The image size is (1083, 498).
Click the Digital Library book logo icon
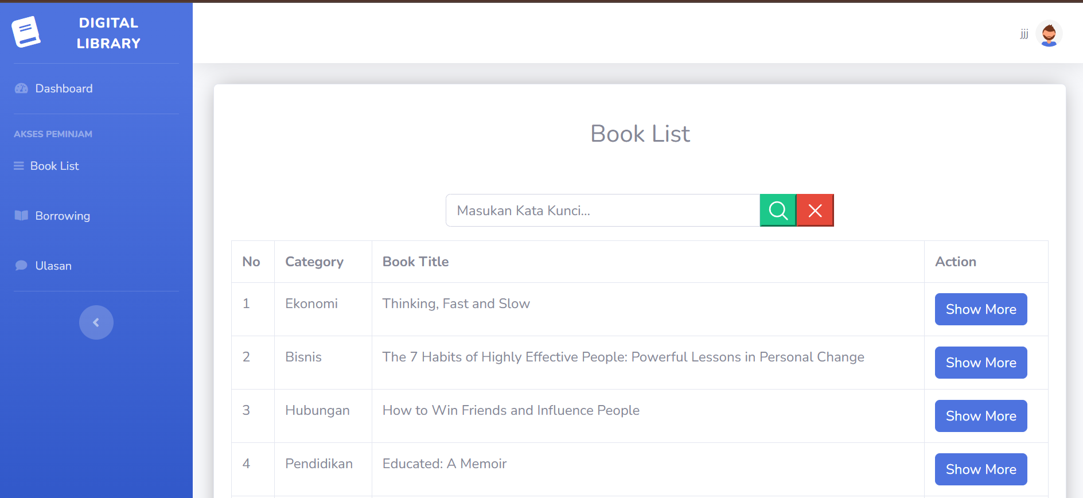pyautogui.click(x=26, y=32)
